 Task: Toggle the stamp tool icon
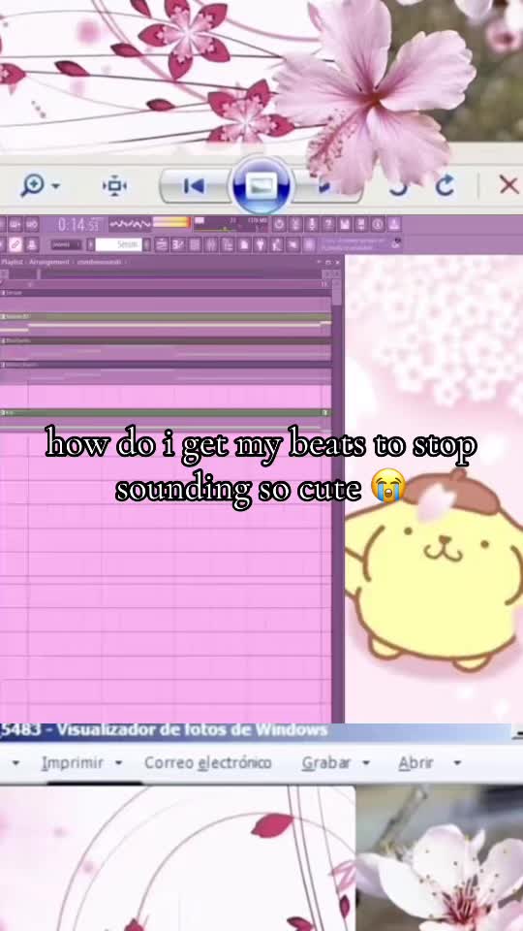32,244
